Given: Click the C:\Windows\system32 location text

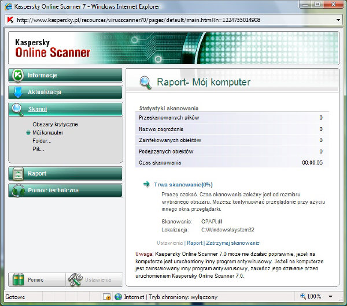Looking at the screenshot, I should coord(228,230).
